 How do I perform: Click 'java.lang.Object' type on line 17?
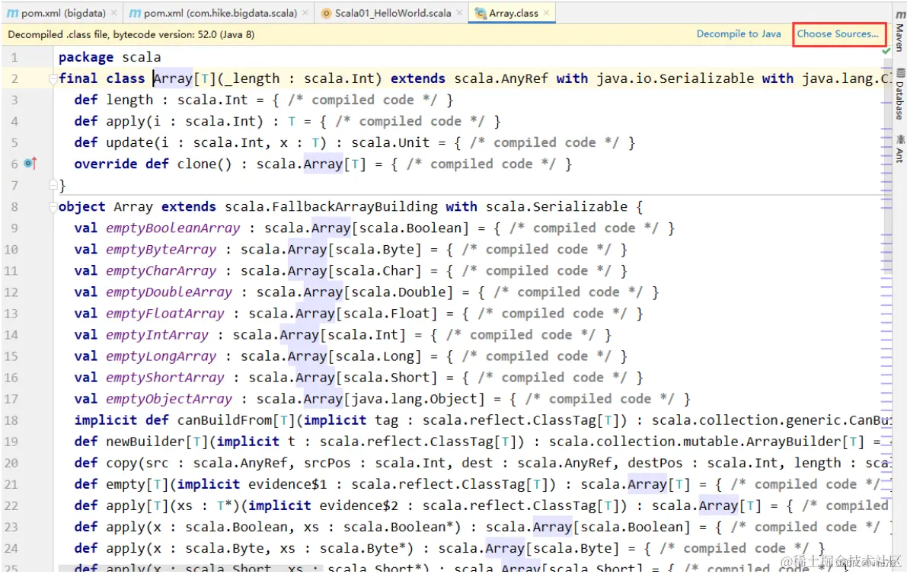[413, 400]
